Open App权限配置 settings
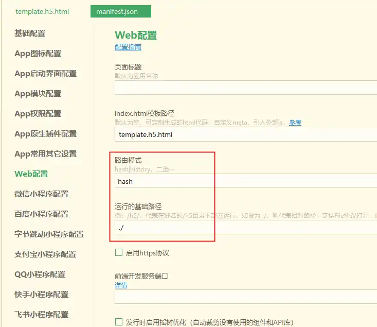Viewport: 377px width, 327px height. click(x=38, y=114)
